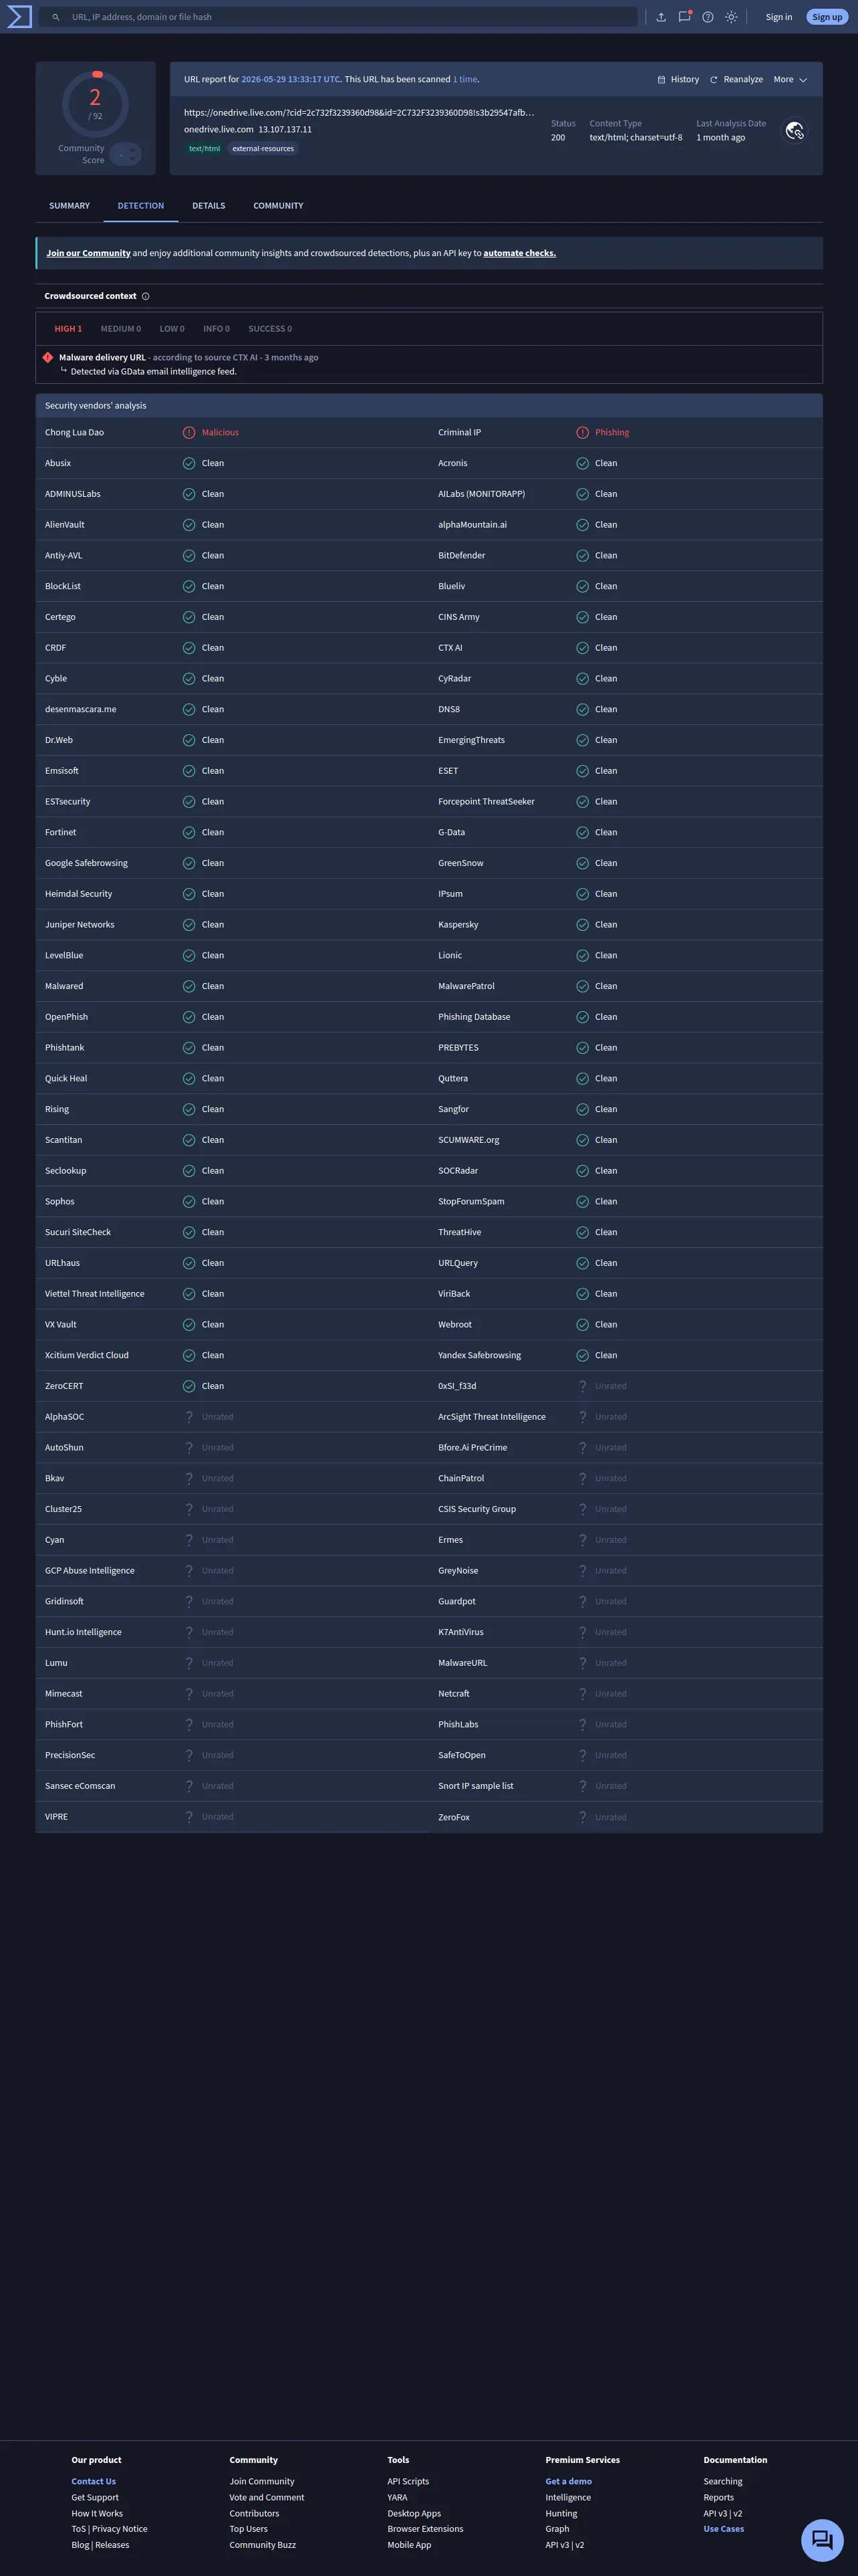Image resolution: width=858 pixels, height=2576 pixels.
Task: Switch to the SUMMARY tab
Action: click(x=70, y=206)
